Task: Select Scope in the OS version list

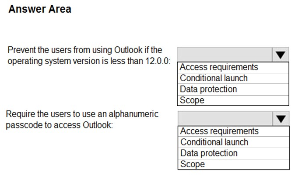Action: coord(233,100)
